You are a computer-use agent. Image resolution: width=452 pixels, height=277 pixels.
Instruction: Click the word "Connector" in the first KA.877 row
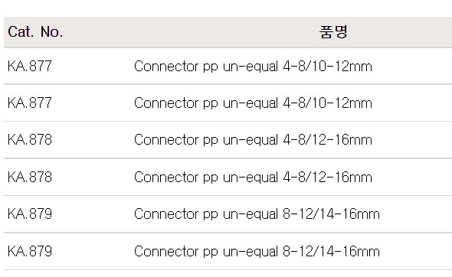(166, 67)
